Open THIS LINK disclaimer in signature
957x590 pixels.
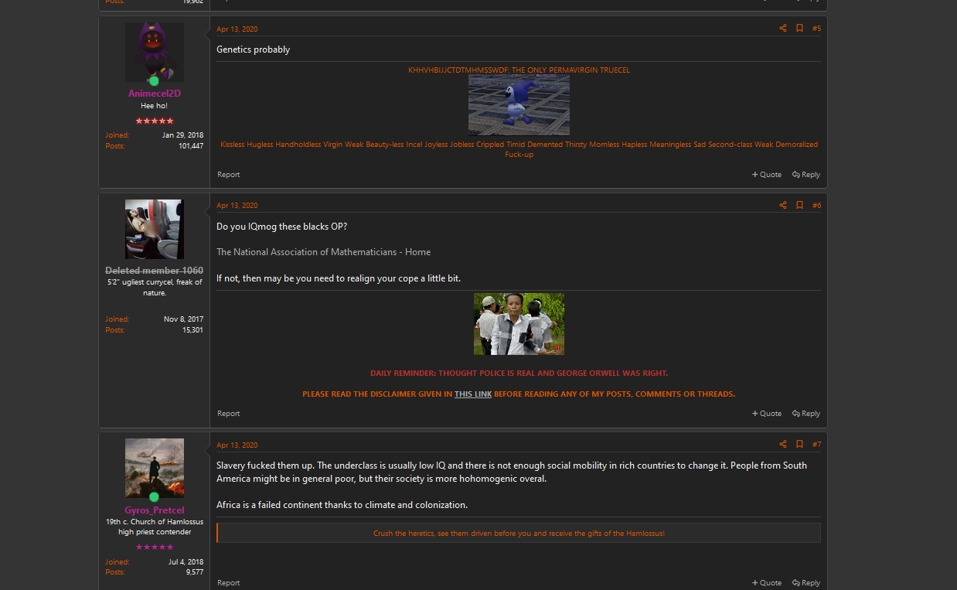(x=472, y=394)
